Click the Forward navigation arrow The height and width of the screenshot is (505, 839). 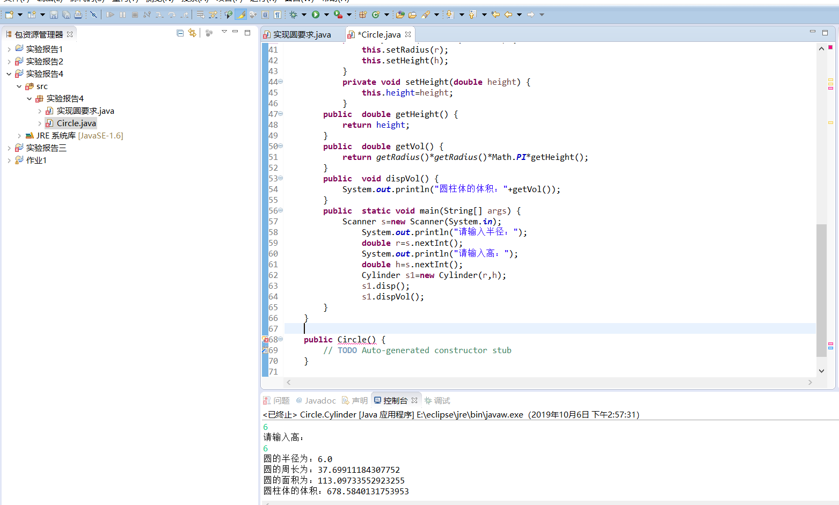(531, 14)
